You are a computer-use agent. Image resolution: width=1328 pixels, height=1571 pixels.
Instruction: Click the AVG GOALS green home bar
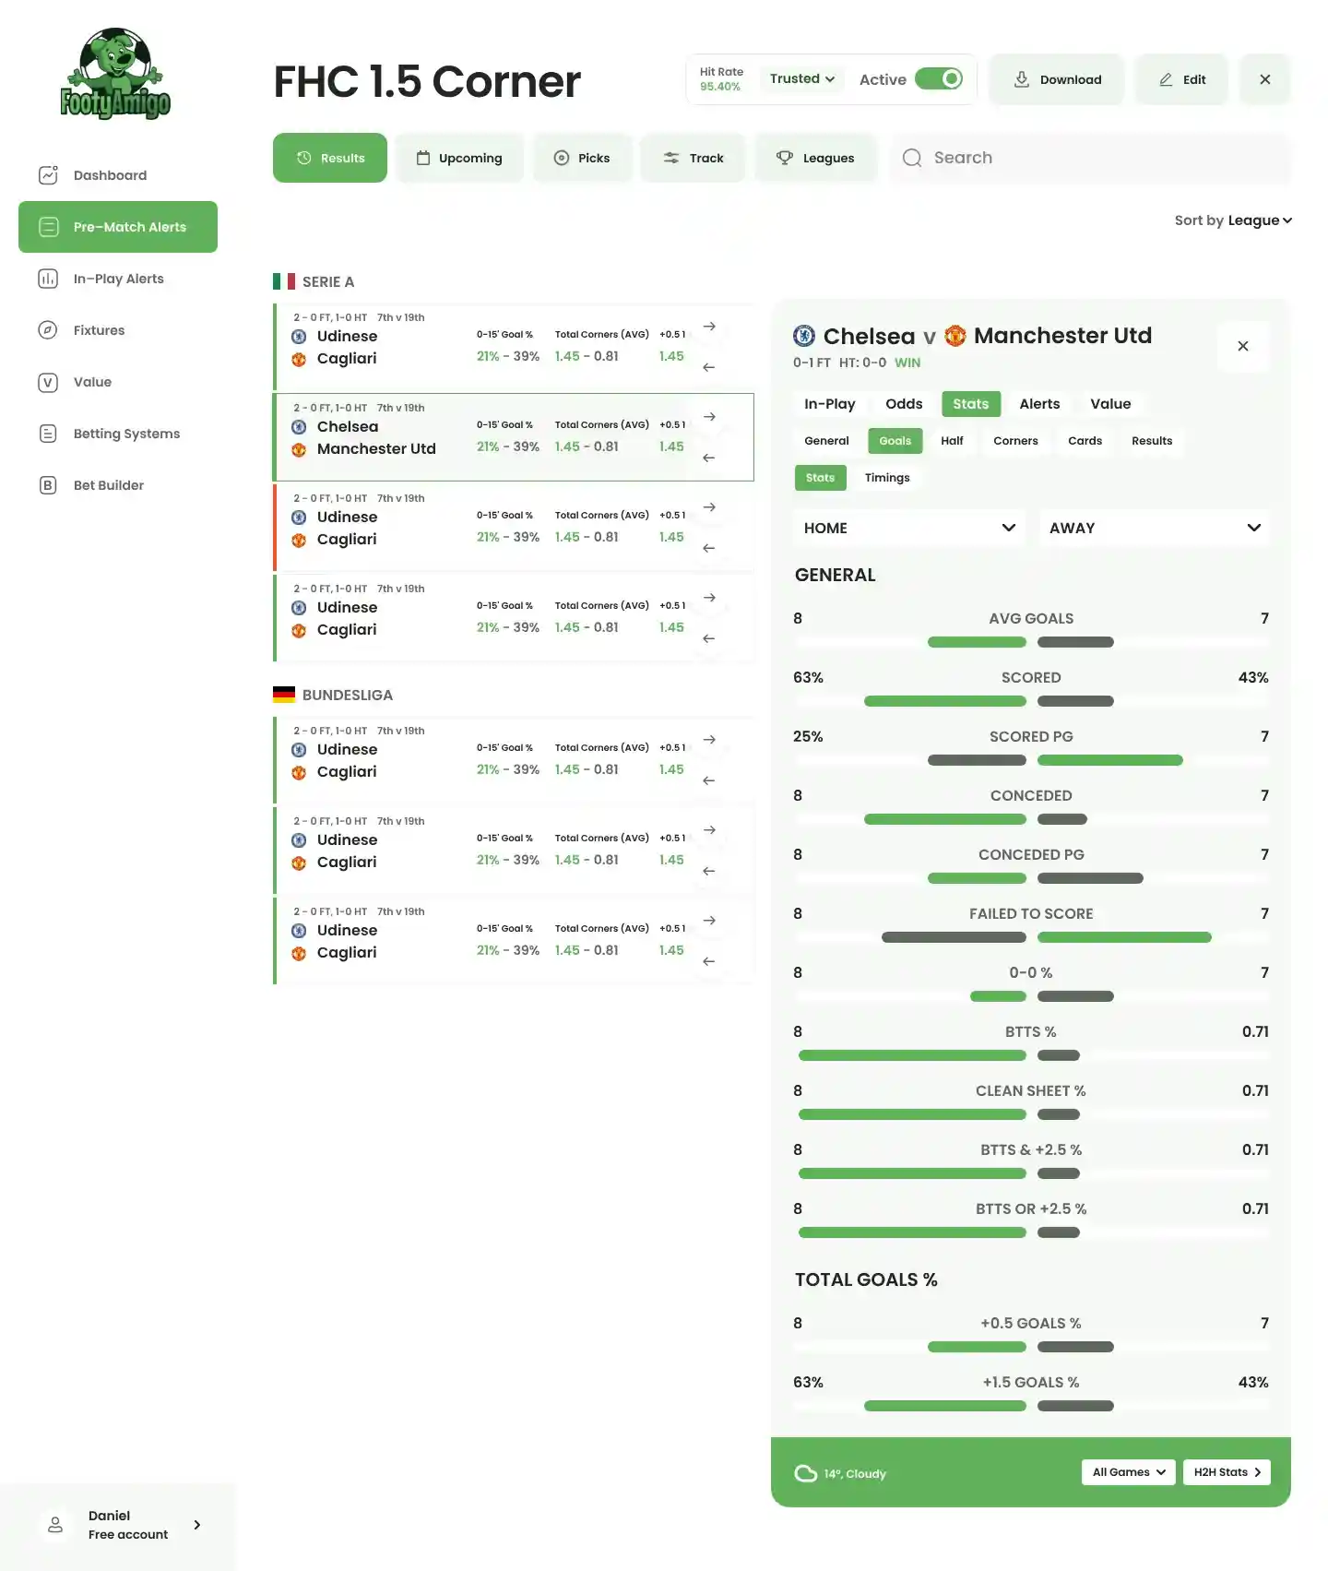coord(977,642)
